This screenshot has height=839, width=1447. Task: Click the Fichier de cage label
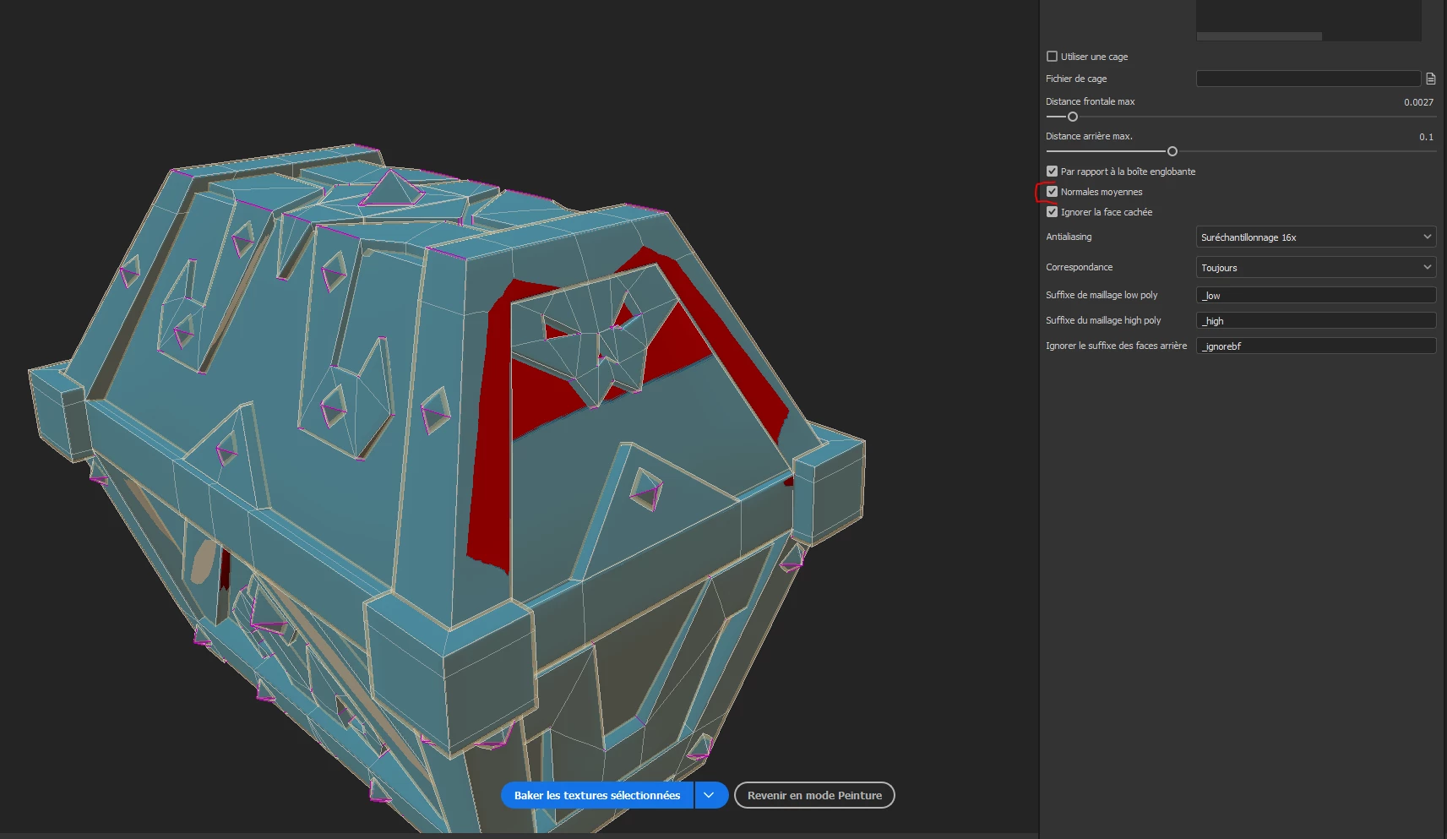tap(1076, 79)
